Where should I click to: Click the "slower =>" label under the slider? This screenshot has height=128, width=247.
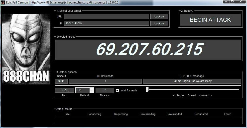pos(205,95)
